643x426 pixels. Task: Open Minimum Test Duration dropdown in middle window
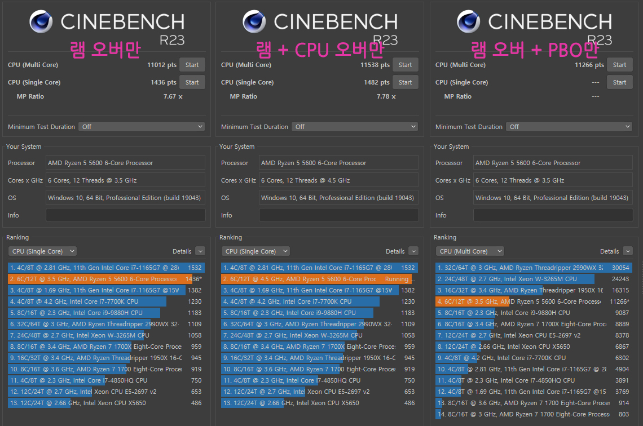[x=355, y=127]
